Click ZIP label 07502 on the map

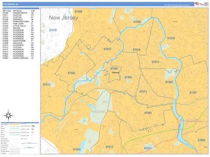(71, 73)
